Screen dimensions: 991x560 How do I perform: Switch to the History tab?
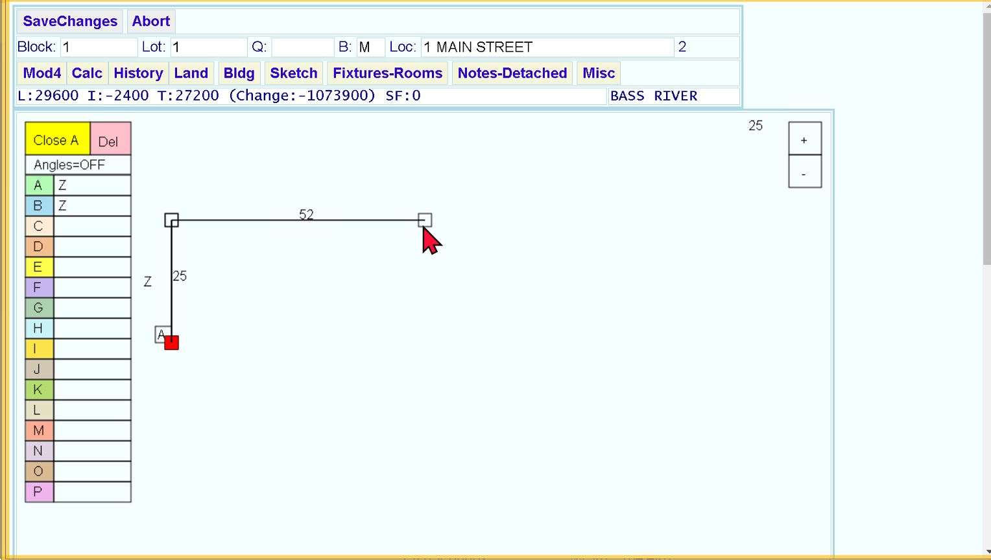138,73
